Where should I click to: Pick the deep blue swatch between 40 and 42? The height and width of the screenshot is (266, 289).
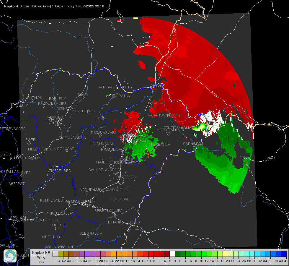[x=284, y=254]
